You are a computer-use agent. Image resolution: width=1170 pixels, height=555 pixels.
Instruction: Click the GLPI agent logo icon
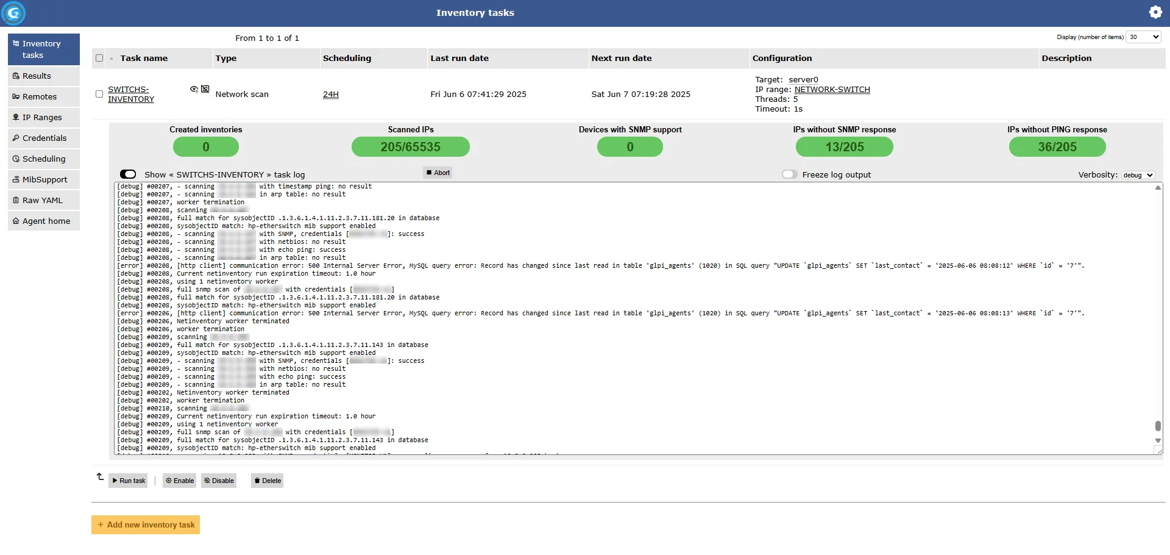click(13, 13)
